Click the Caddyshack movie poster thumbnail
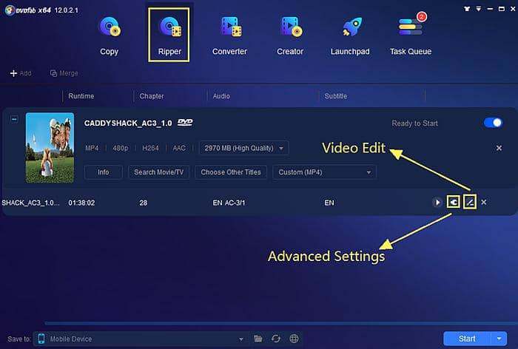 (50, 148)
